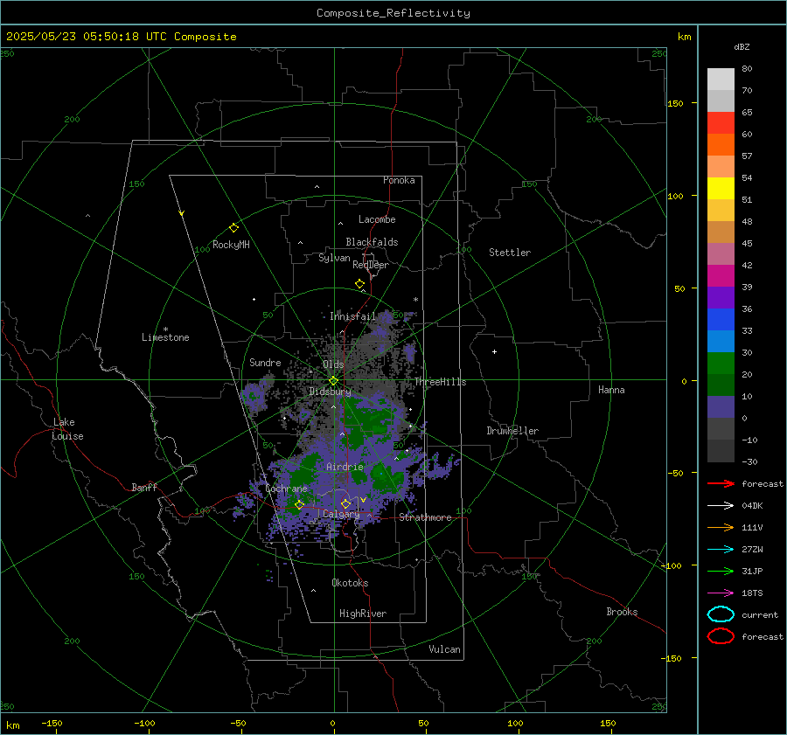The image size is (787, 735).
Task: Click the Airdrie city label
Action: (x=345, y=467)
